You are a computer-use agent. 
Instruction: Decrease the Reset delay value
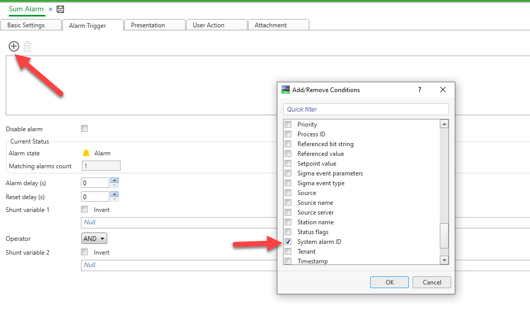click(114, 199)
